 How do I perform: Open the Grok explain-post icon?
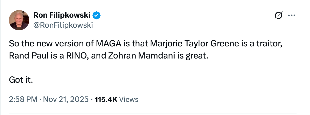(x=279, y=16)
